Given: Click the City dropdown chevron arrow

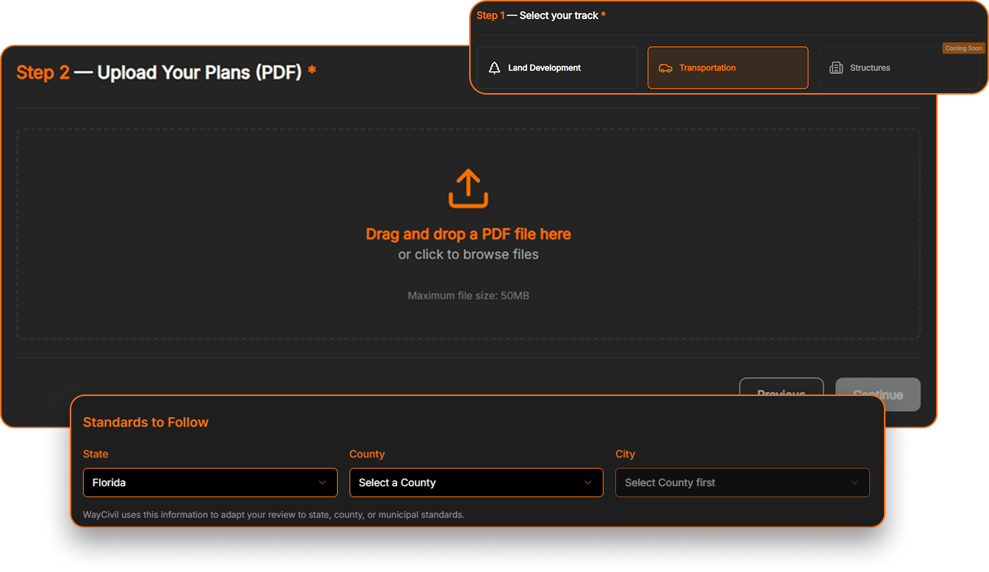Looking at the screenshot, I should pos(854,483).
